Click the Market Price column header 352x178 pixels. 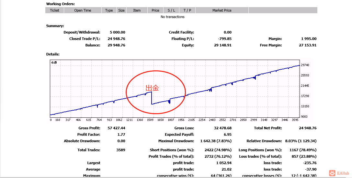point(222,10)
